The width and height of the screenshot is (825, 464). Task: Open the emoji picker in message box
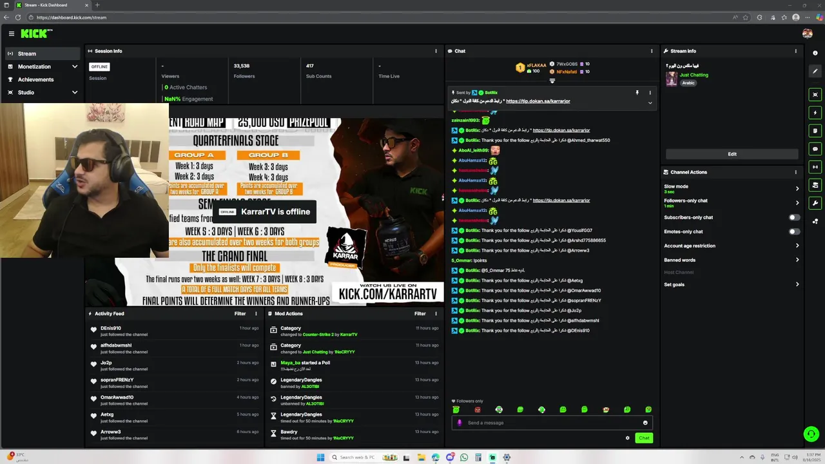pos(645,423)
